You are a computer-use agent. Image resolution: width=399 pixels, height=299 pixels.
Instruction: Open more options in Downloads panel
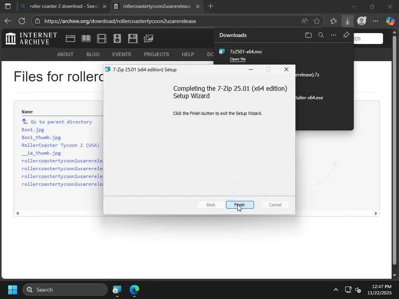tap(334, 35)
